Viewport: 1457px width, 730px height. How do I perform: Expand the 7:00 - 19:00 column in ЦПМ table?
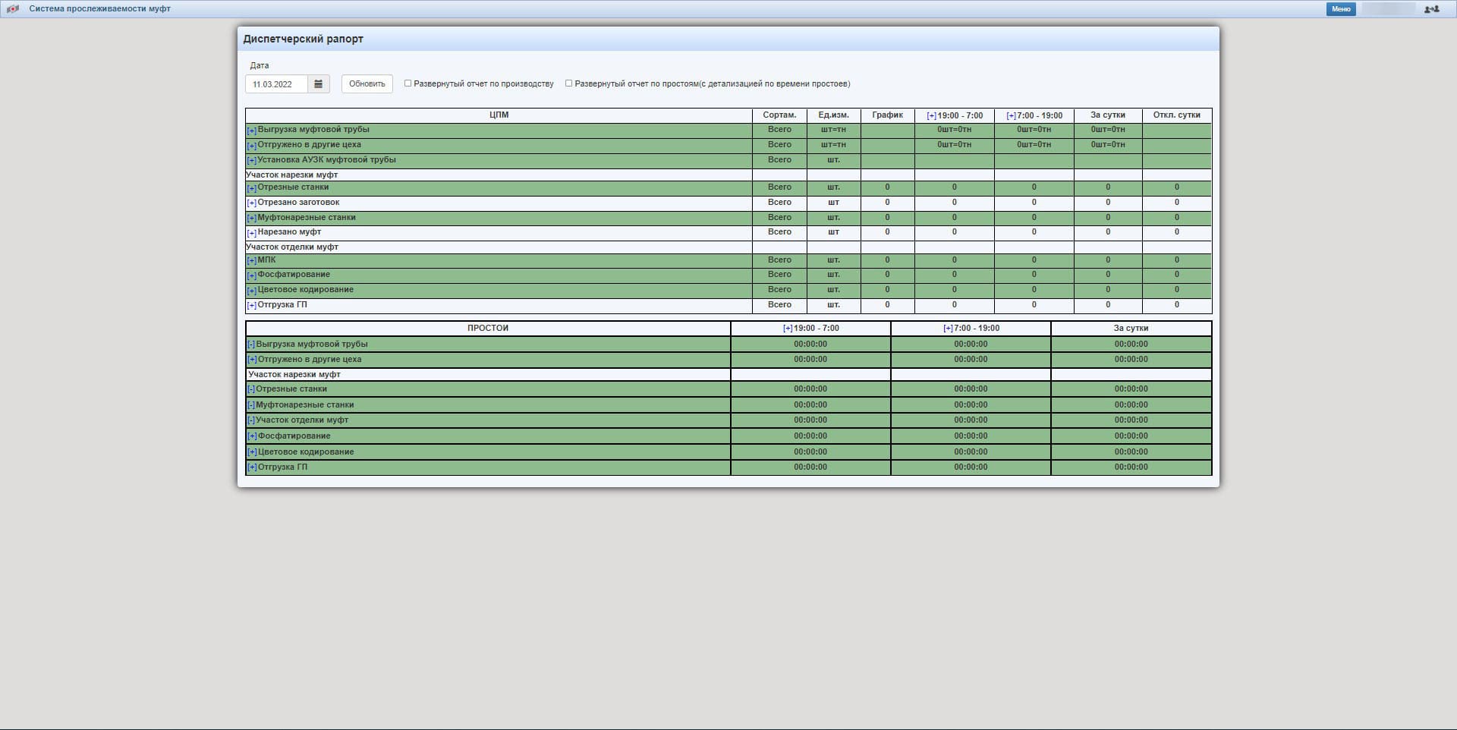click(1011, 116)
